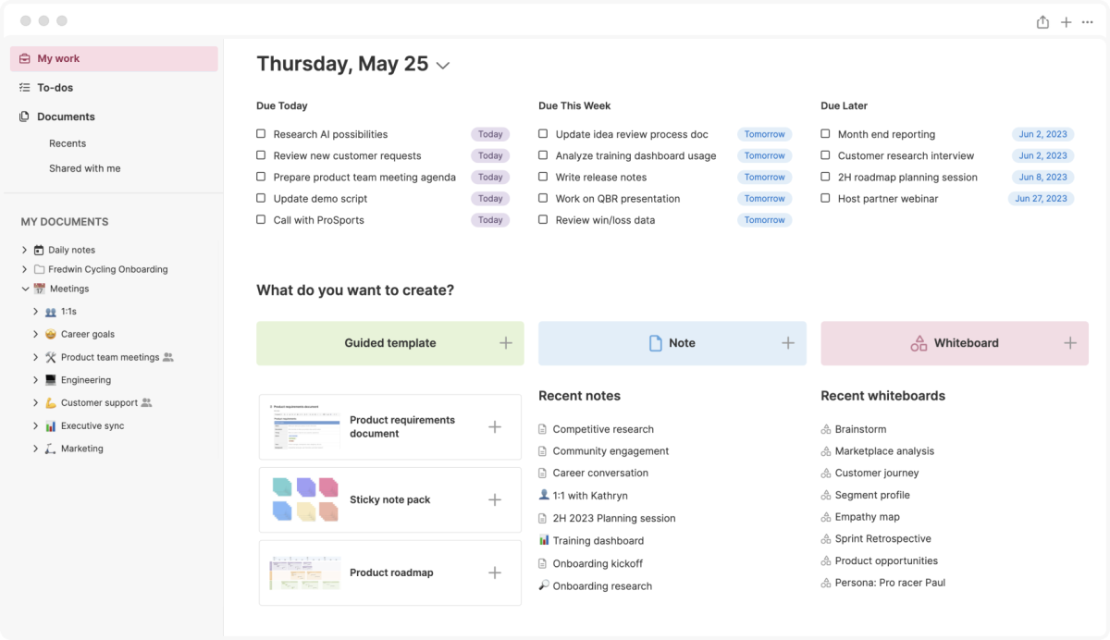The image size is (1110, 640).
Task: Click the plus icon on Guided template
Action: point(506,343)
